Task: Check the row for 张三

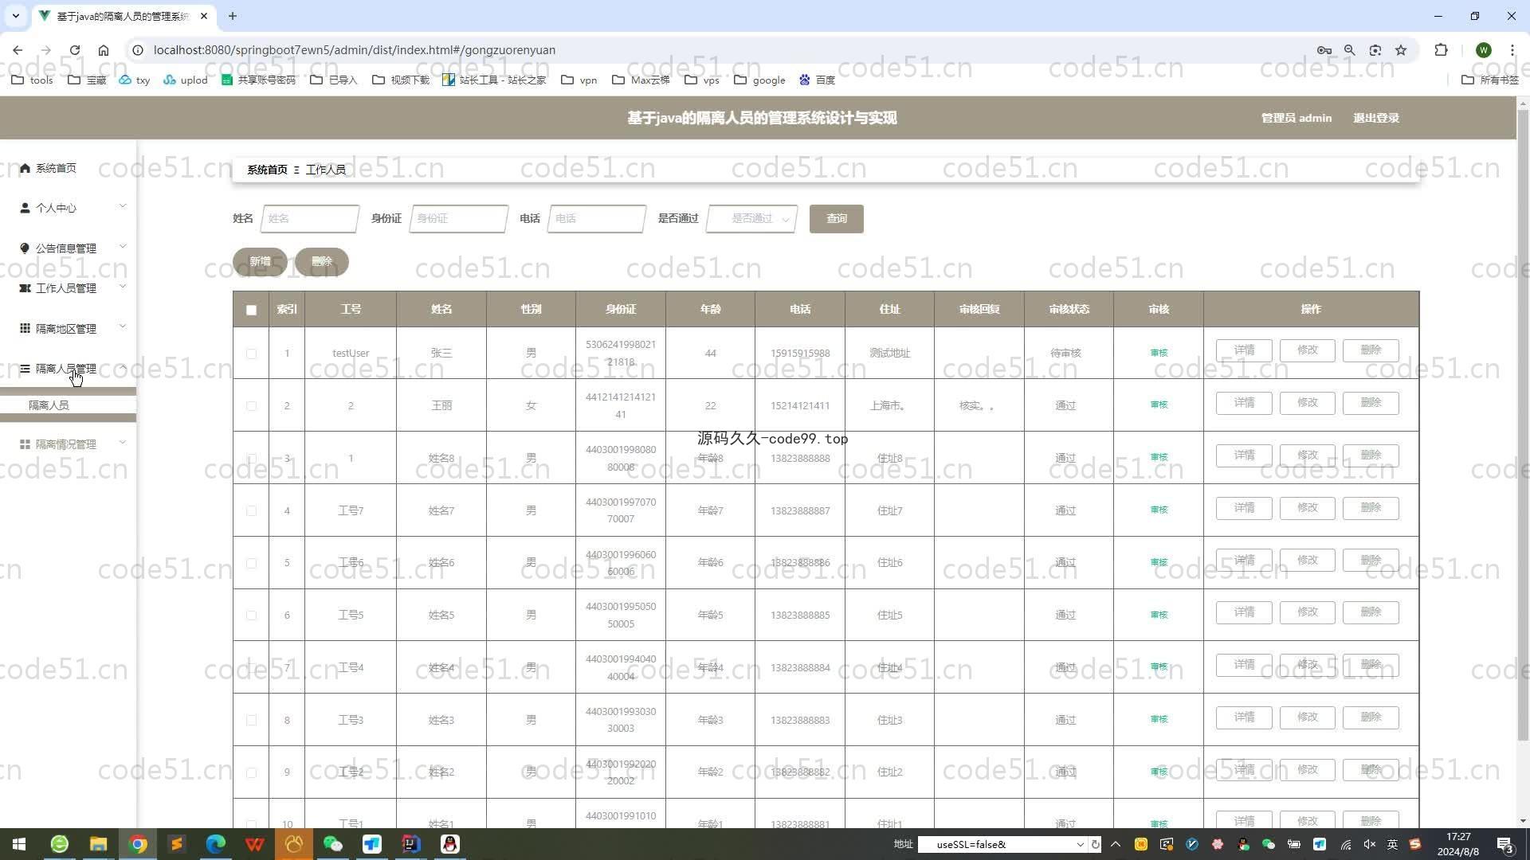Action: click(251, 354)
